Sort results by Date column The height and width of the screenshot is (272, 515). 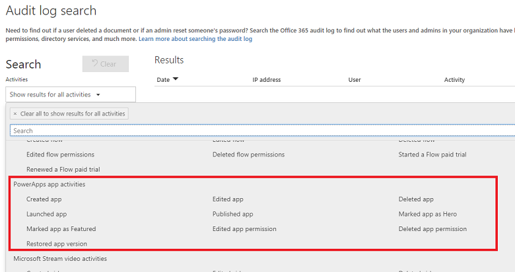click(167, 79)
